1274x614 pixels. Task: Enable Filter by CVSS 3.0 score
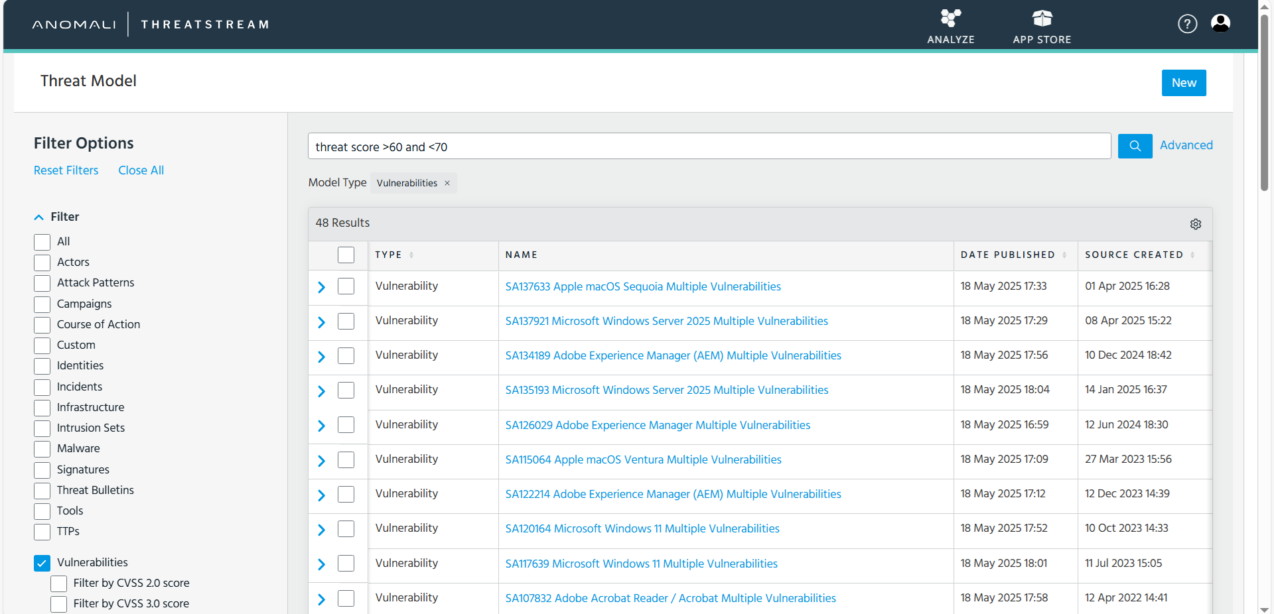[58, 604]
